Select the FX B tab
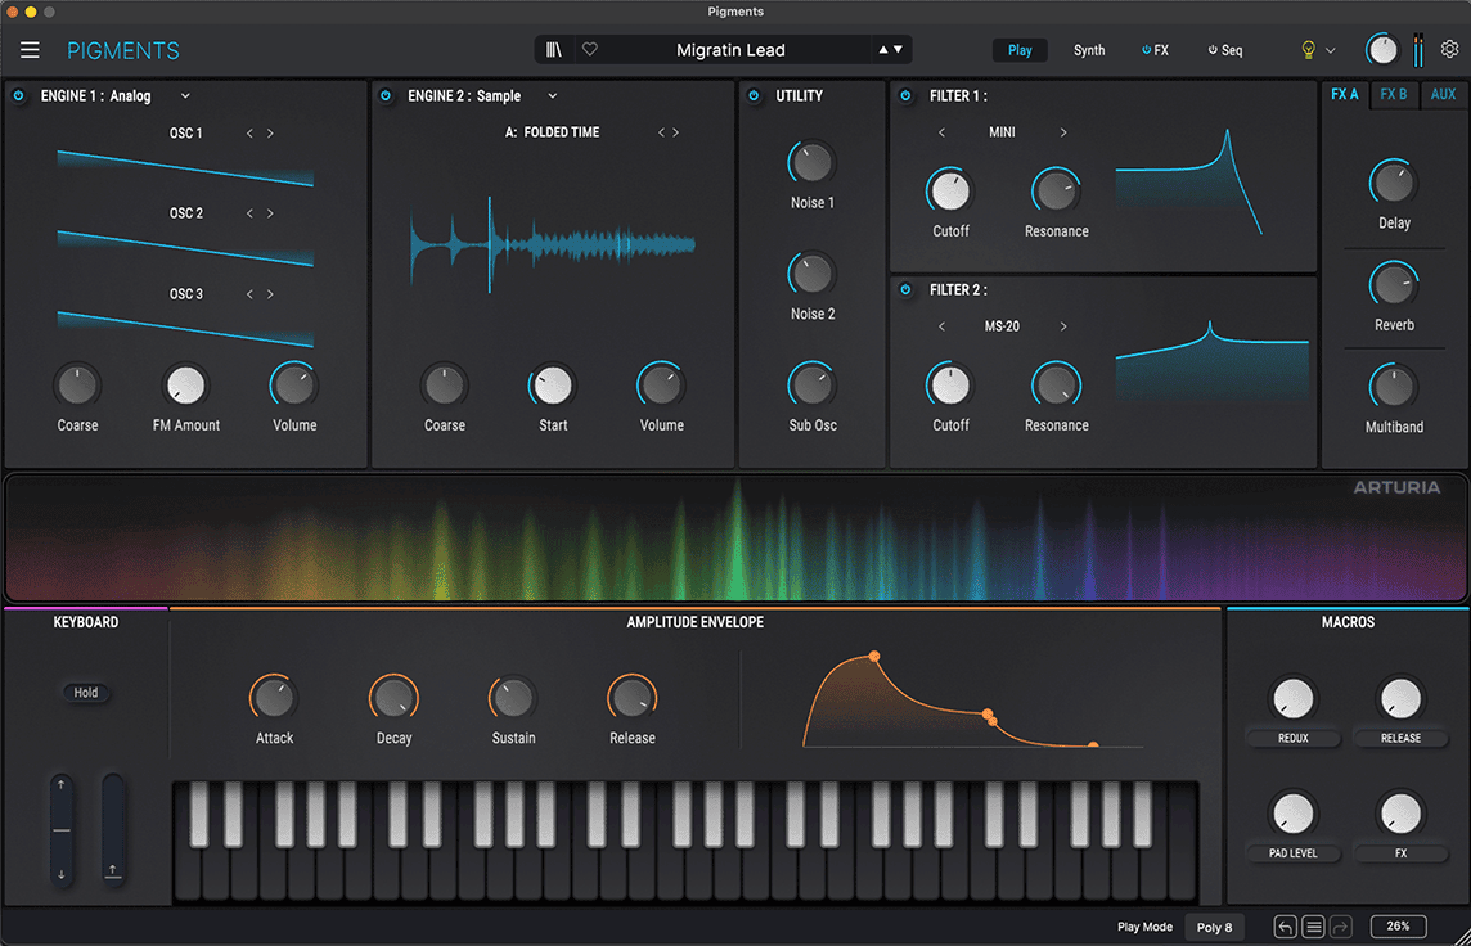 pos(1393,94)
